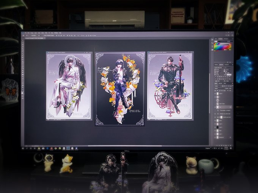Click the left floating document window title bar
The height and width of the screenshot is (193, 258).
point(69,53)
